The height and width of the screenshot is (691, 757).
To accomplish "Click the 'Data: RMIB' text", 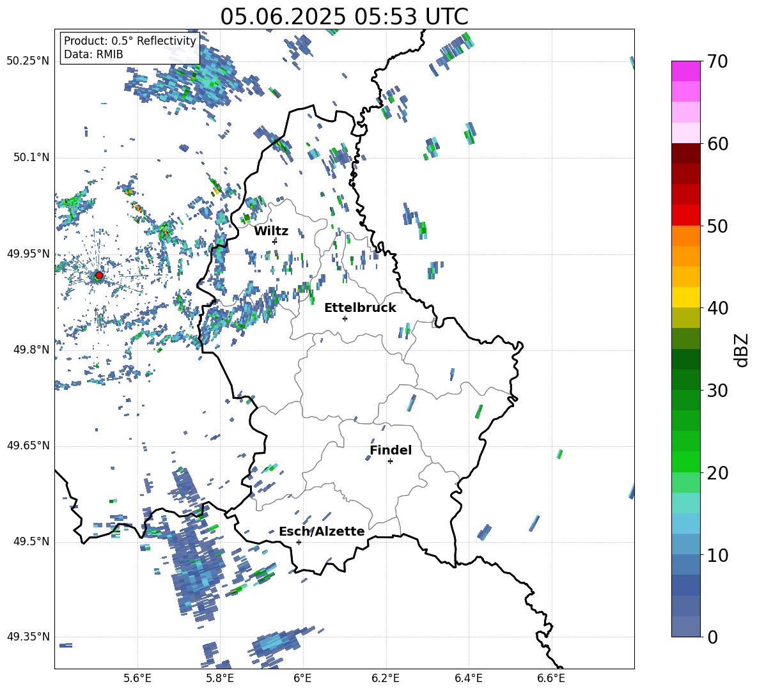I will click(93, 54).
